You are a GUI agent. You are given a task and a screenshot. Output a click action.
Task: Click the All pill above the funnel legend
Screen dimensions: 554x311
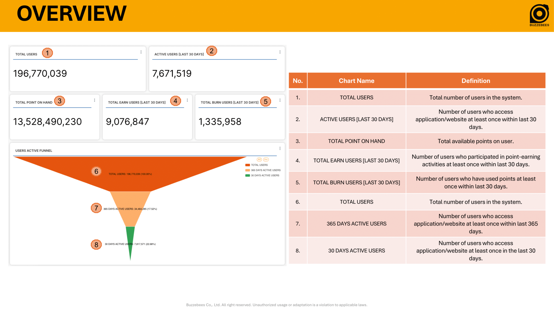(x=259, y=160)
